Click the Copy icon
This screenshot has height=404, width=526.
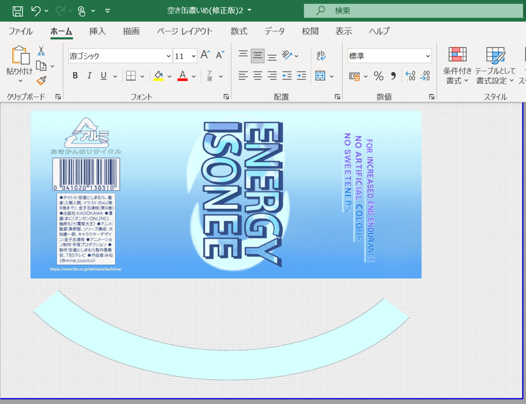(41, 66)
